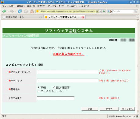Viewport: 140px width, 119px height.
Task: Click the バージョン input field
Action: click(67, 81)
